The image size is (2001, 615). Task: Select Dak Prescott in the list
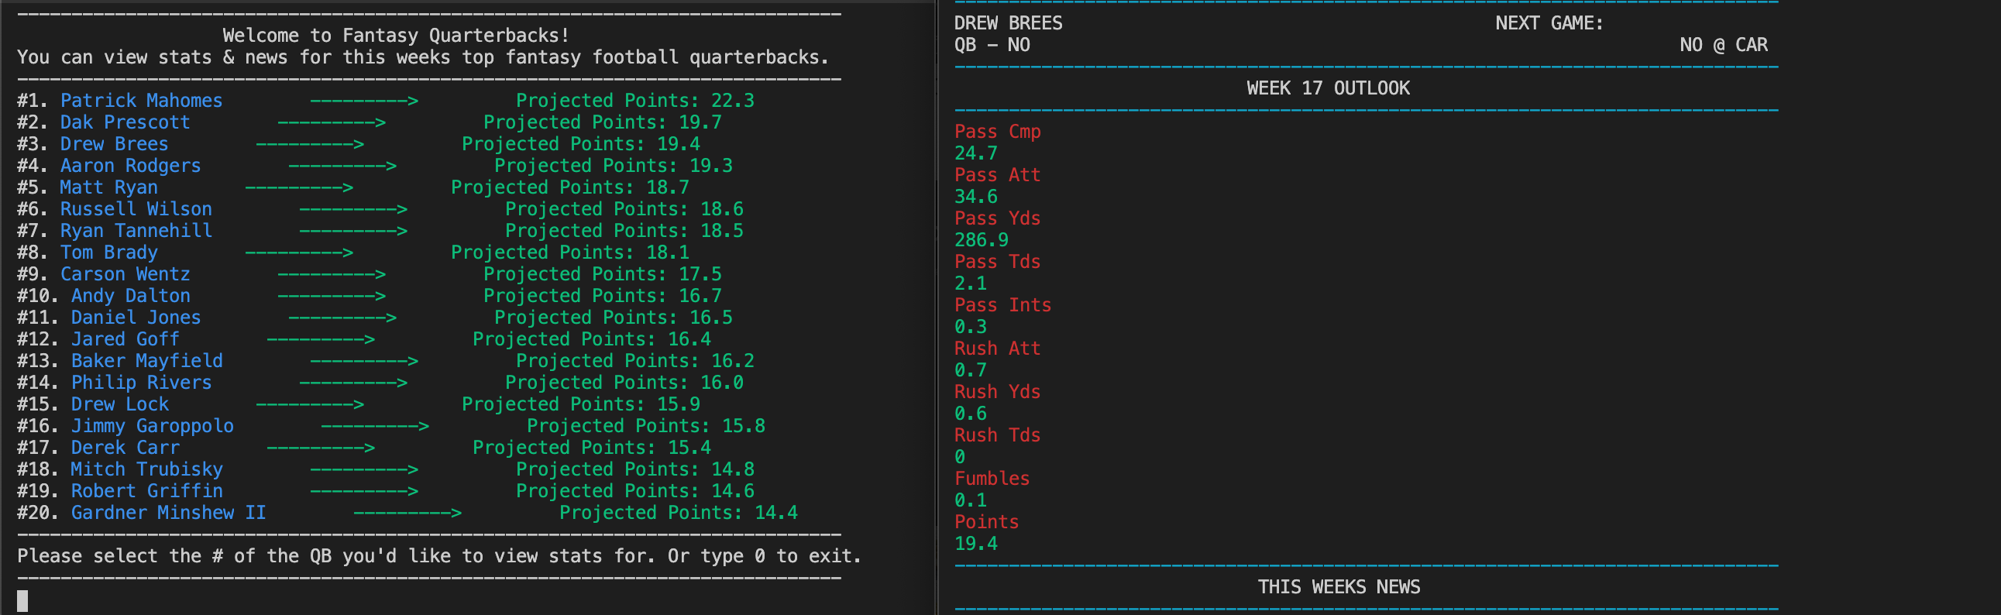pos(124,122)
